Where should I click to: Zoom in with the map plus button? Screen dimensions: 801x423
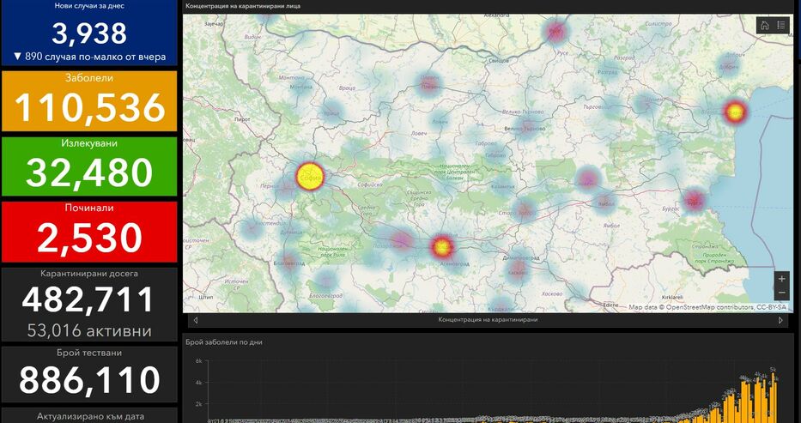click(781, 279)
